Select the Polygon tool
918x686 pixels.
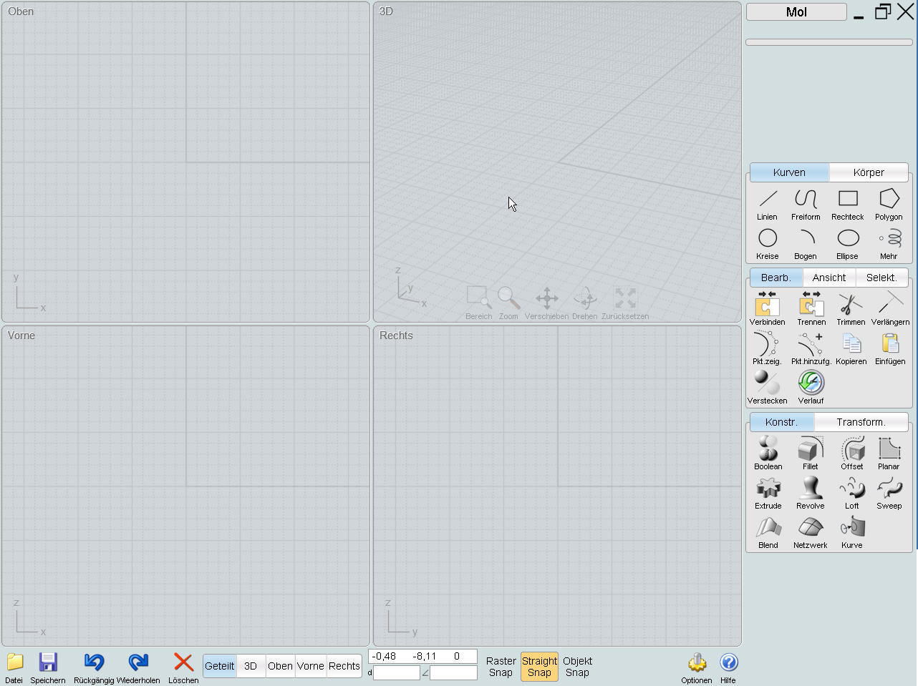pyautogui.click(x=889, y=205)
